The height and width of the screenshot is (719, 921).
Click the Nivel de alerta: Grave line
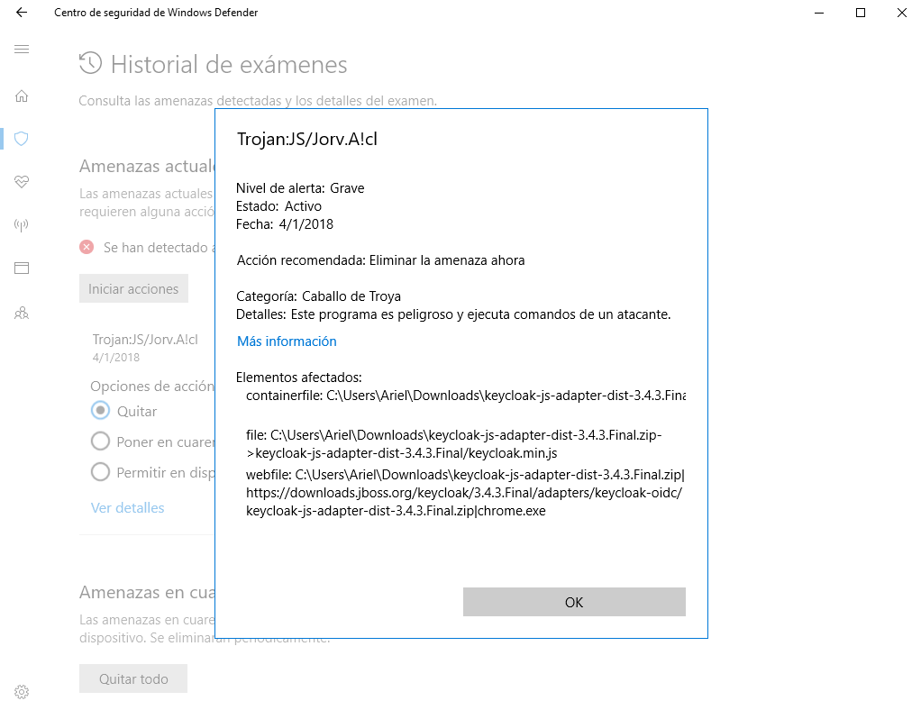300,188
